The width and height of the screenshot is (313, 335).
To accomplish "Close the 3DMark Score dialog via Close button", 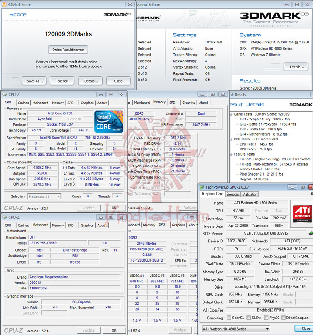I will tap(118, 81).
